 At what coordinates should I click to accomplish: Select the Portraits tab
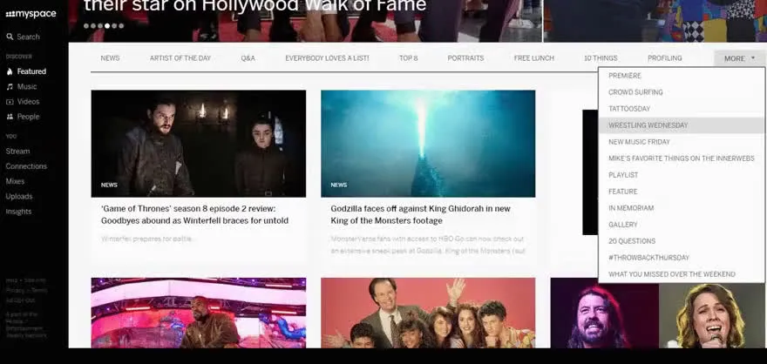[465, 58]
